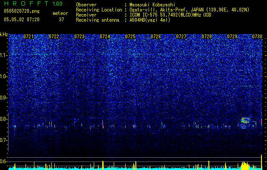Click the 0727 time marker
Screen dimensions: 267x170
[181, 37]
